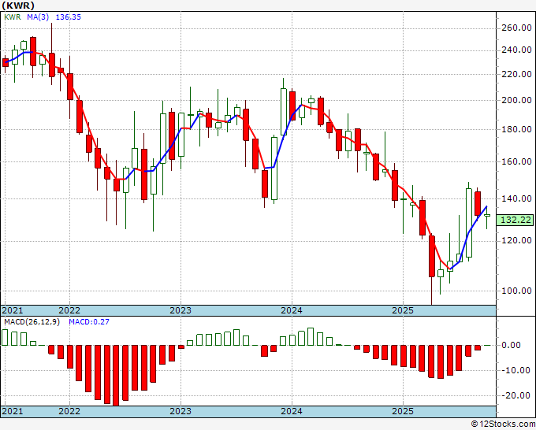Click 2021 on the price chart timeline
Image resolution: width=536 pixels, height=430 pixels.
point(13,310)
